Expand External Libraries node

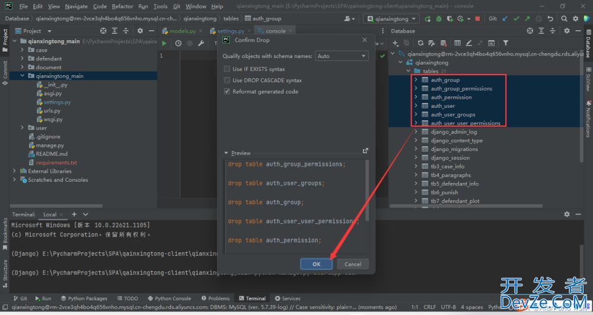point(14,171)
